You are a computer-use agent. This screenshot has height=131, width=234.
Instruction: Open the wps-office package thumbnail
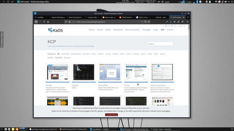tap(110, 72)
